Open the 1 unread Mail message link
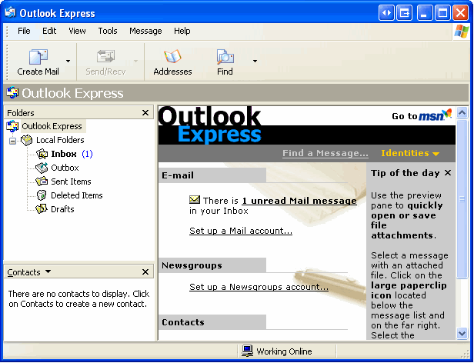The width and height of the screenshot is (474, 363). (299, 201)
